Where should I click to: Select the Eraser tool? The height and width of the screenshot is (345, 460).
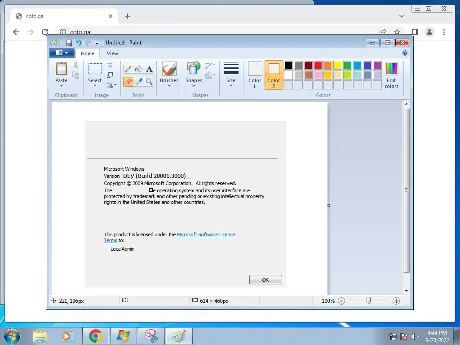(128, 81)
